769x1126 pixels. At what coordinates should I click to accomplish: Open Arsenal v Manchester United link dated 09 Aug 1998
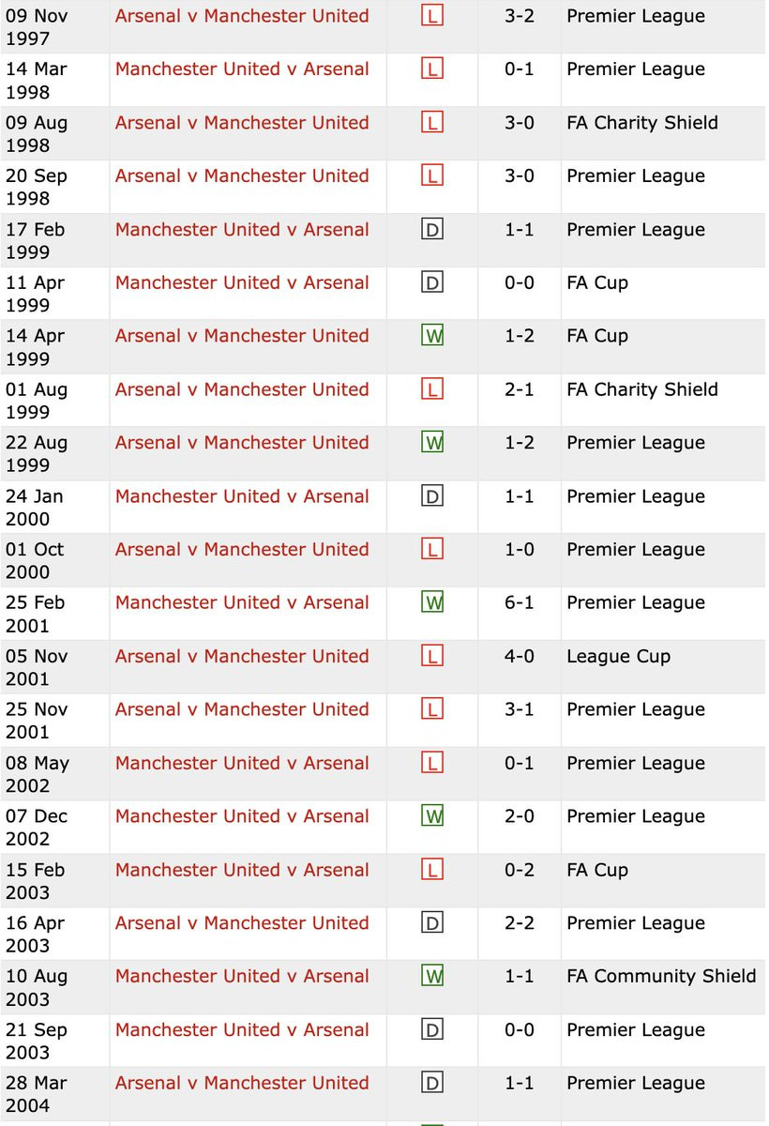coord(242,123)
